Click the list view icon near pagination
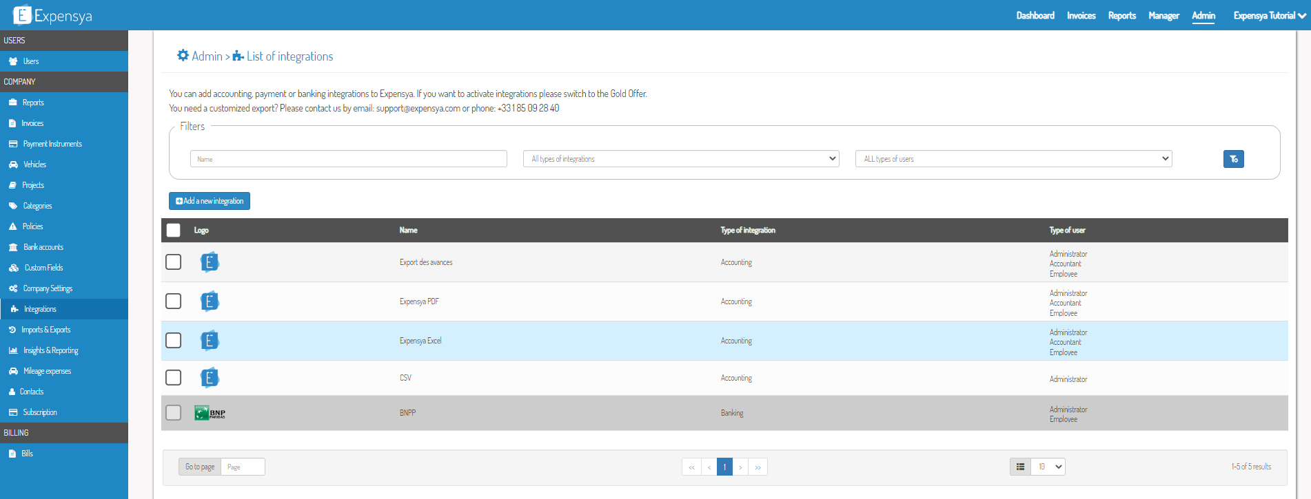Image resolution: width=1311 pixels, height=499 pixels. [1020, 467]
